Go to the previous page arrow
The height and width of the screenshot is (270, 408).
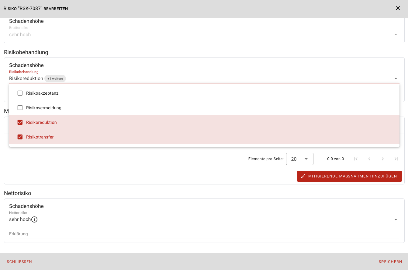tap(369, 159)
